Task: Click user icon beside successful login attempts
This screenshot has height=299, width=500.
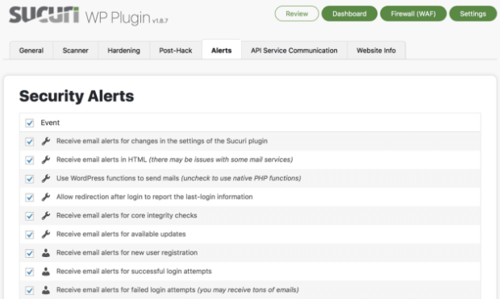Action: (x=46, y=272)
